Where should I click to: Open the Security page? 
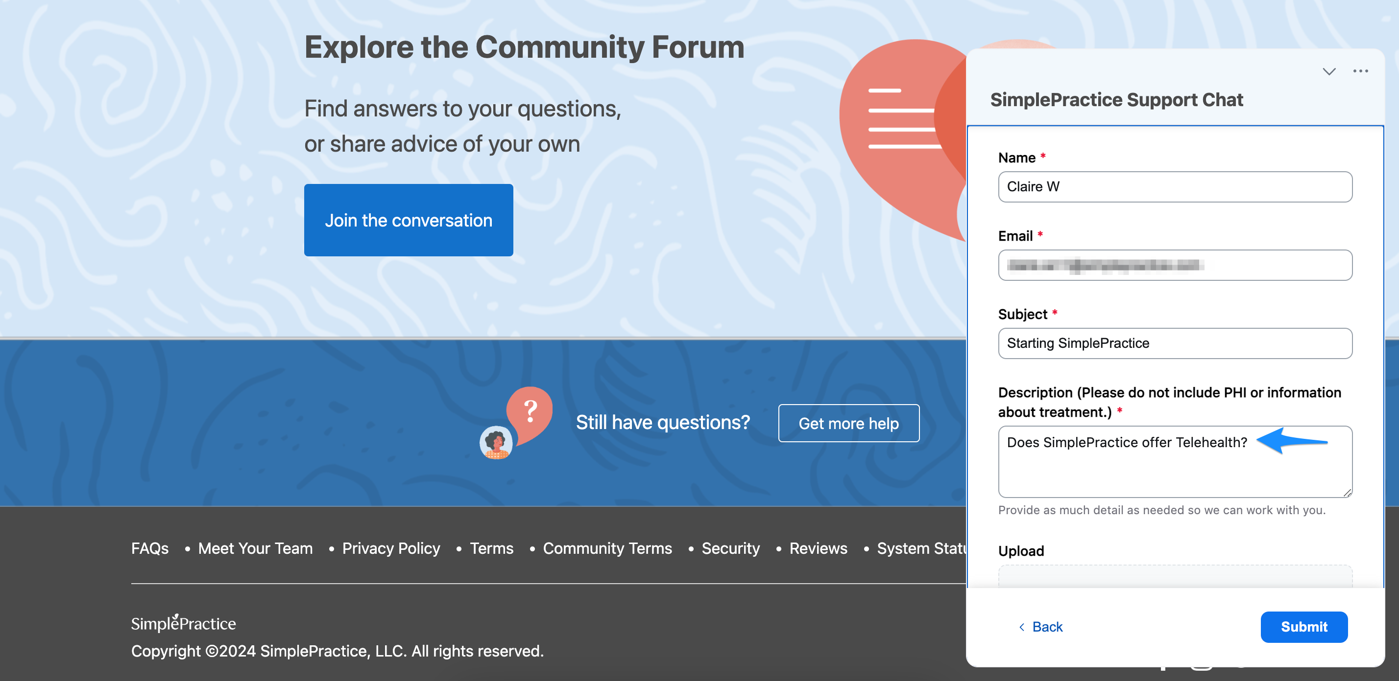pyautogui.click(x=730, y=548)
